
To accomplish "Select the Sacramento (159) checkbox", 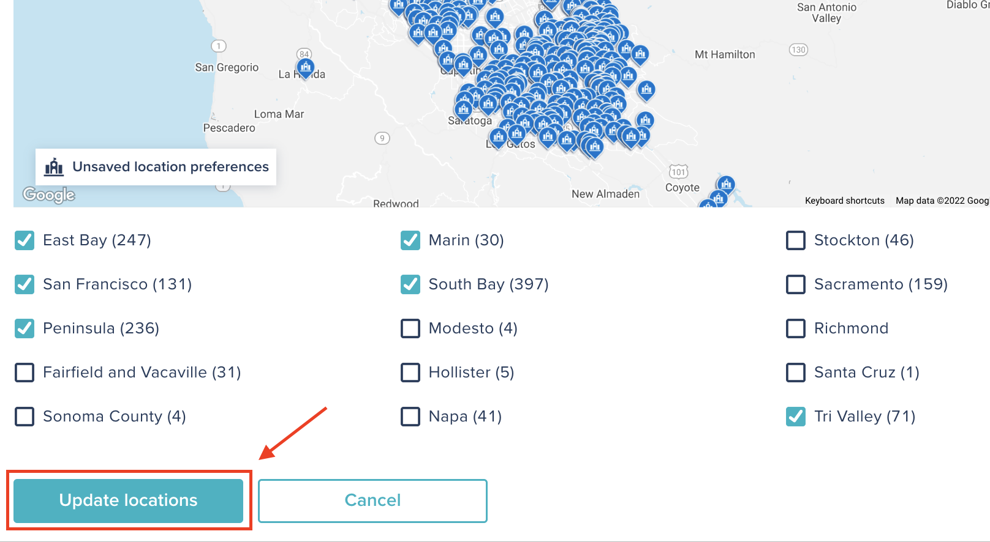I will (796, 284).
